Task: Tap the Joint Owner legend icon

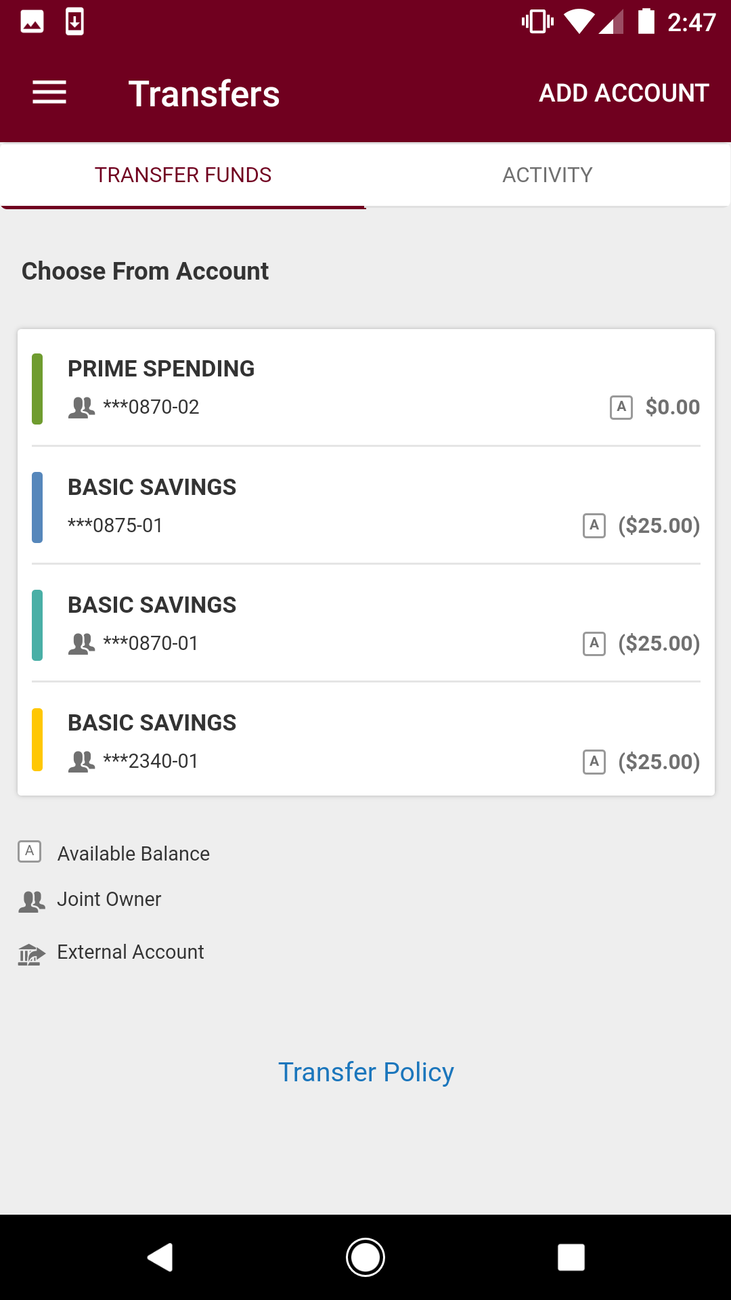Action: point(31,901)
